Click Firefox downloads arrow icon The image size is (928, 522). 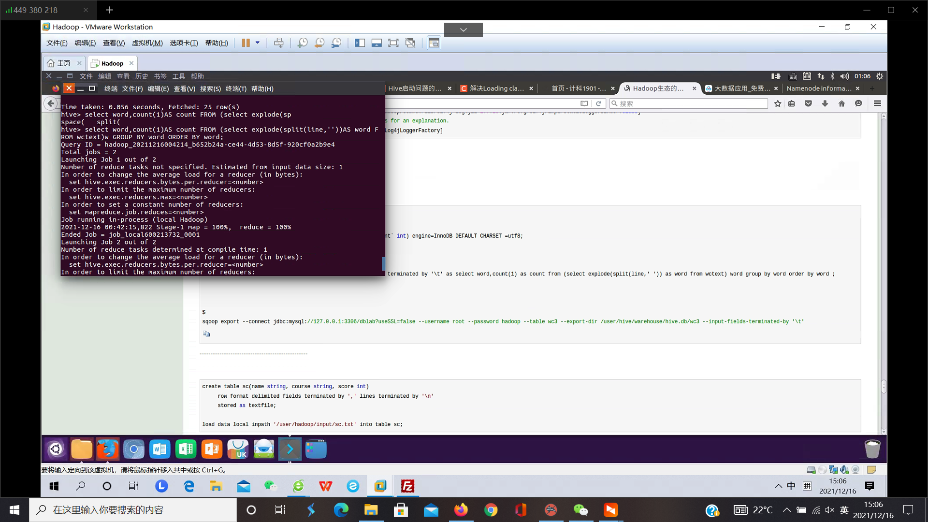pyautogui.click(x=825, y=103)
